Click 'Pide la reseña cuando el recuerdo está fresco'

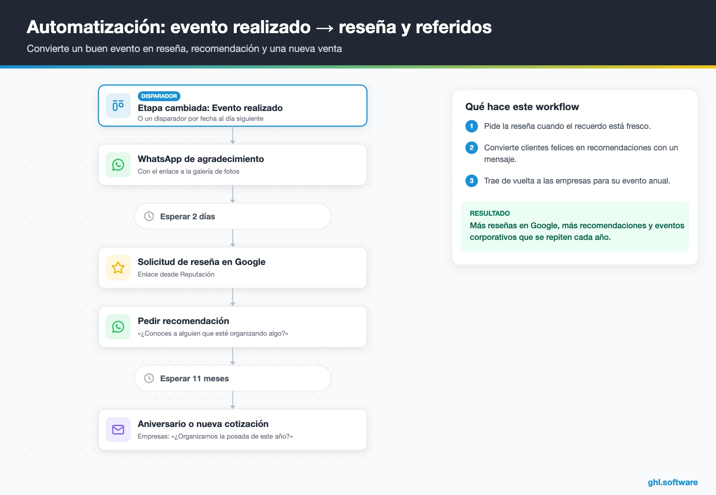coord(567,126)
